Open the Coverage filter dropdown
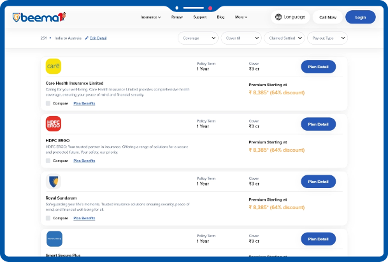The width and height of the screenshot is (388, 262). click(198, 38)
